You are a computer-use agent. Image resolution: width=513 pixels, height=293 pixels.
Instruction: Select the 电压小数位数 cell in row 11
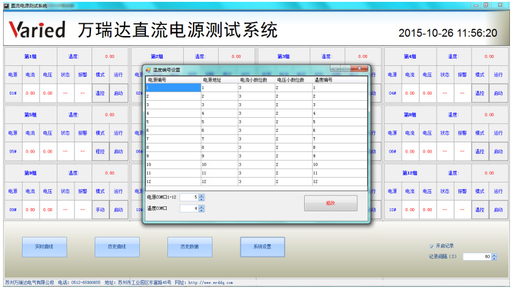click(294, 173)
